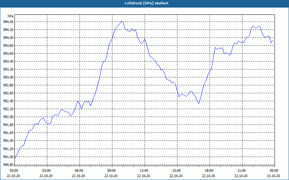Screen dimensions: 289x180
Task: Click the 991,00 y-axis label
Action: [x=8, y=157]
